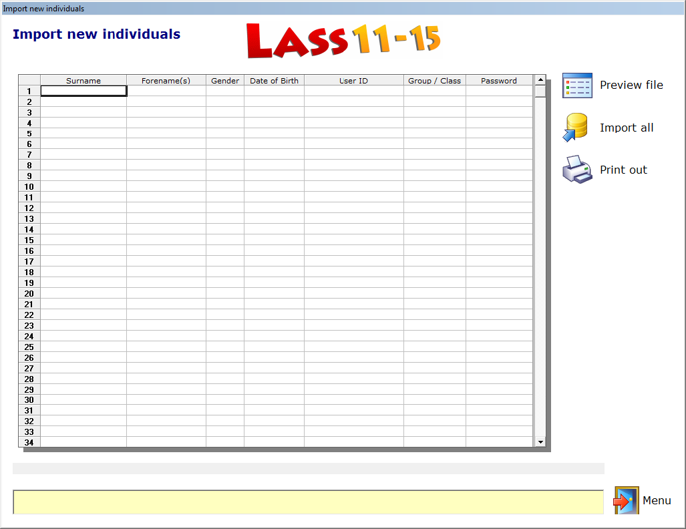Click the Group / Class cell in row 22
686x529 pixels.
[434, 315]
